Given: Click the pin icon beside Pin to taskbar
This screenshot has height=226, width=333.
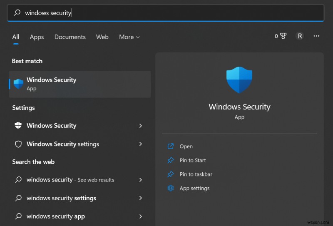Looking at the screenshot, I should point(171,174).
